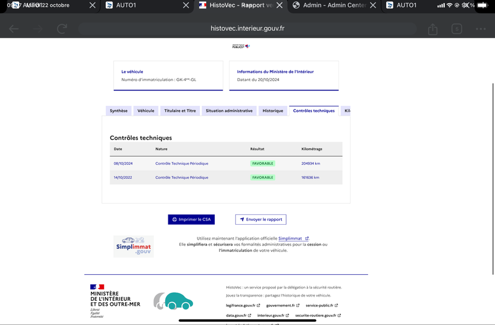Switch to the Admin - Admin Center tab

click(x=329, y=5)
